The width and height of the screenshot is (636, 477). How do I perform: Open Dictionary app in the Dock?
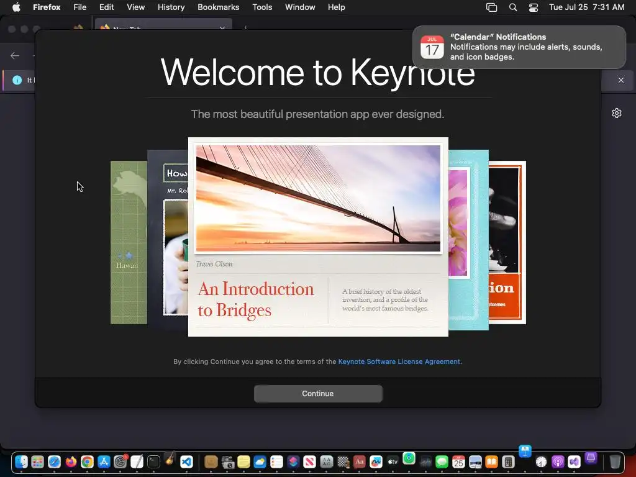click(360, 461)
